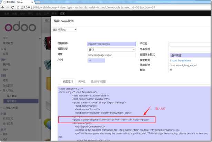Open 付款方式 in the sidebar

click(8, 119)
